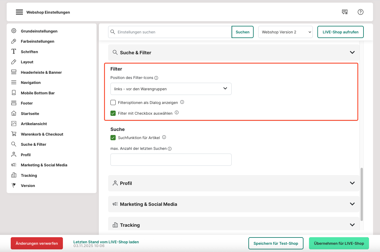Screen dimensions: 380x252
Task: Enable Filteroptionen als Dialog anzeigen checkbox
Action: click(113, 102)
